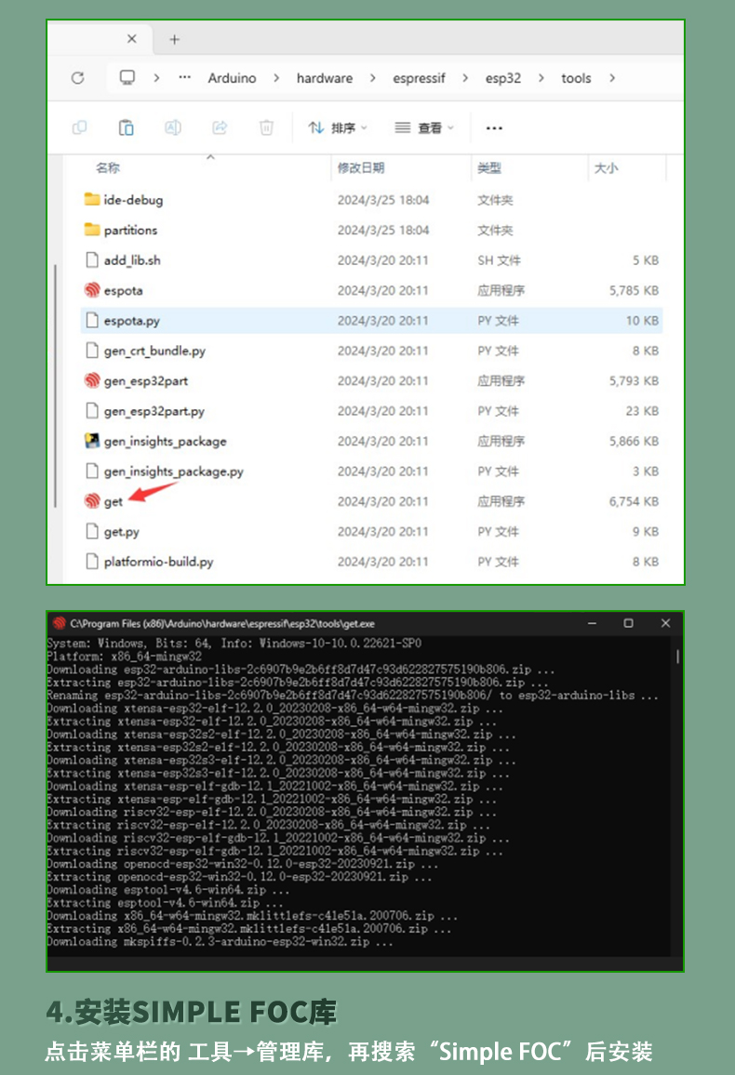The width and height of the screenshot is (735, 1075).
Task: Click the paste icon in toolbar
Action: click(127, 127)
